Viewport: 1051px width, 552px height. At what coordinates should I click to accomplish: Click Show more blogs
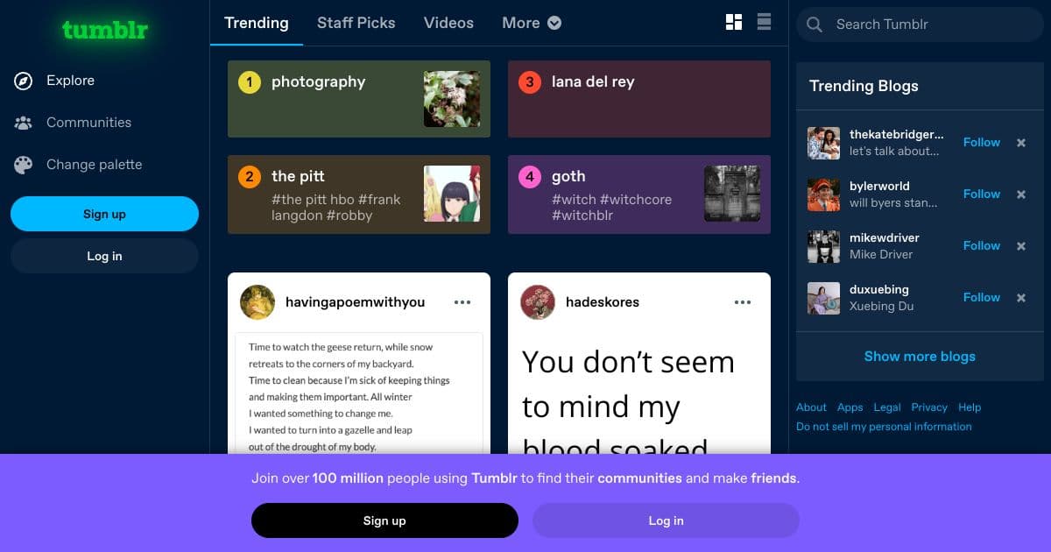click(920, 356)
